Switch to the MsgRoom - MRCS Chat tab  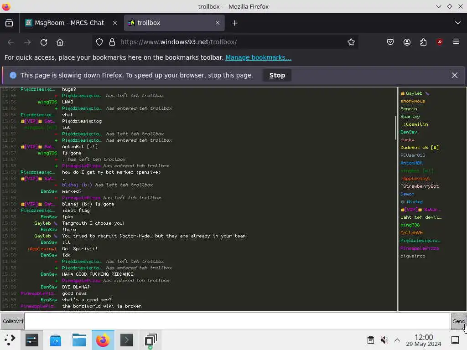tap(71, 23)
